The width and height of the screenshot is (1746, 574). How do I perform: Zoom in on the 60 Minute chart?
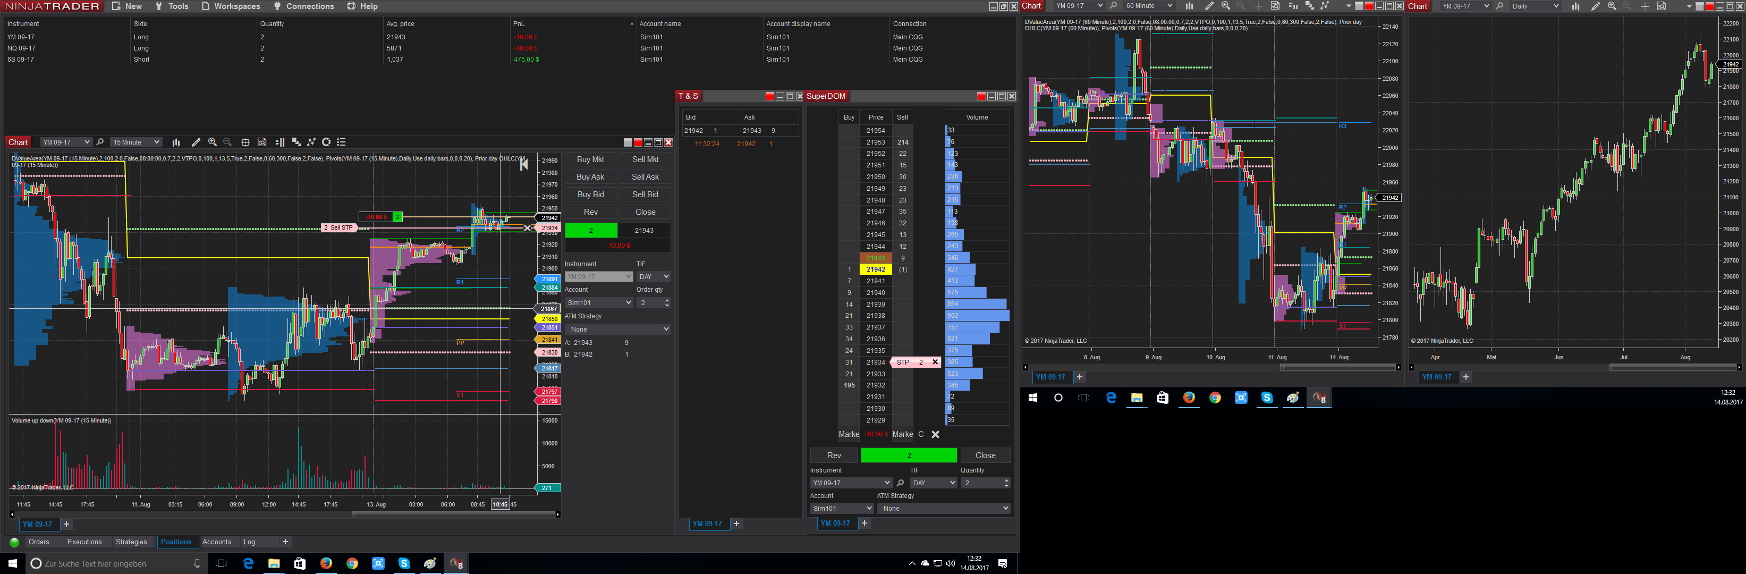(1225, 6)
